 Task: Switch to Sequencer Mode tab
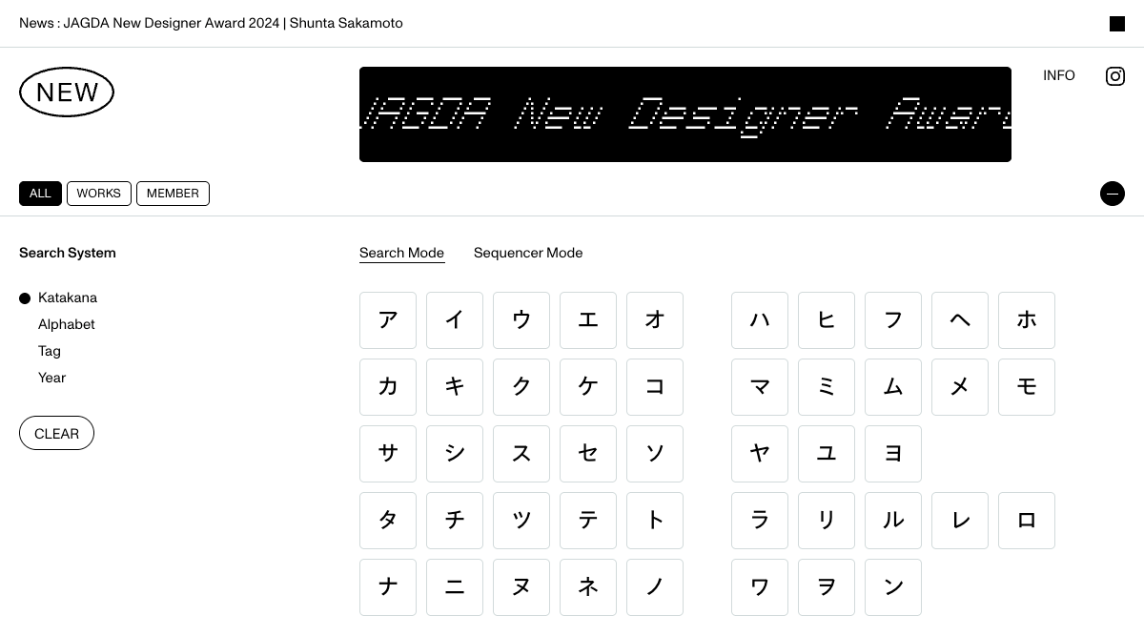[x=528, y=253]
